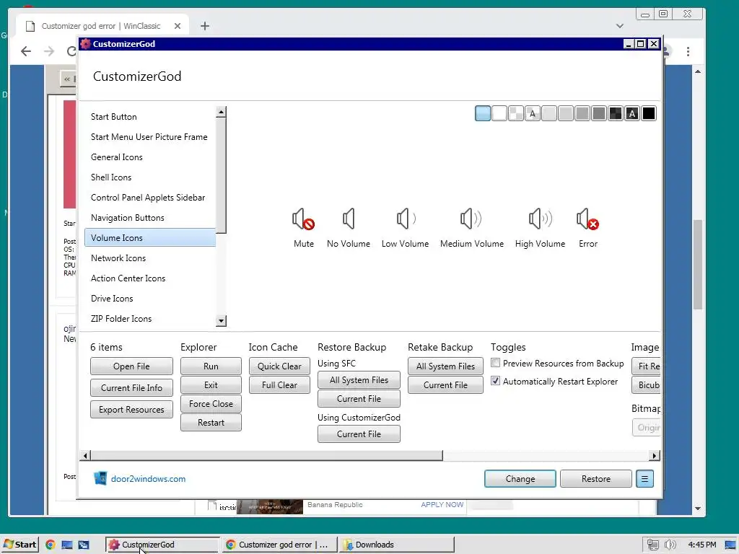Click Chrome page scroll-down arrow
Viewport: 739px width, 554px height.
tap(698, 509)
